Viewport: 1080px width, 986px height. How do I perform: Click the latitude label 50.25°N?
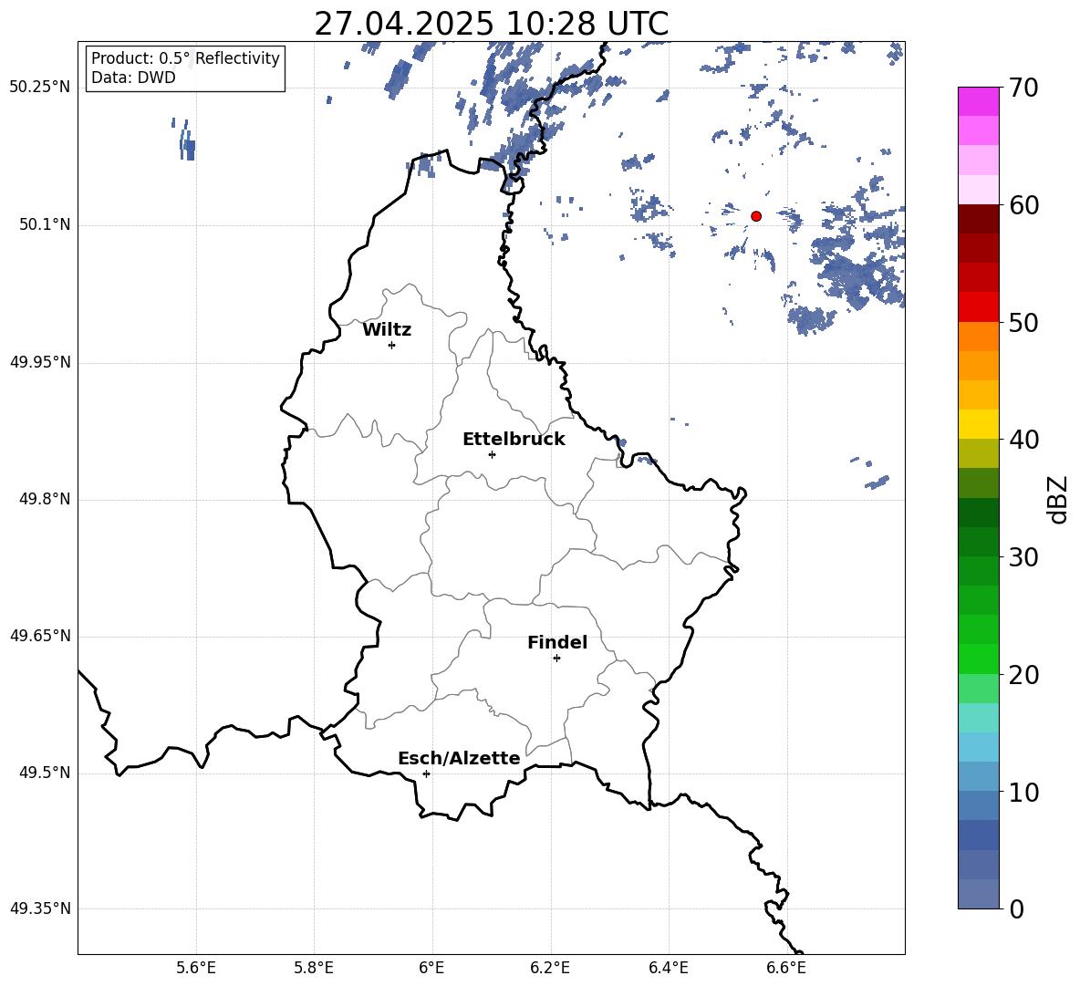click(x=40, y=88)
